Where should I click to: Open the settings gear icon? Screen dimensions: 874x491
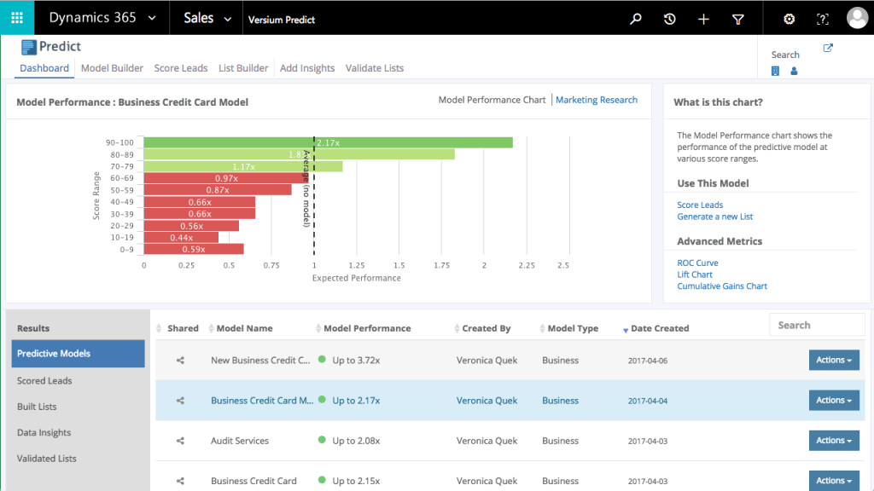[x=789, y=19]
